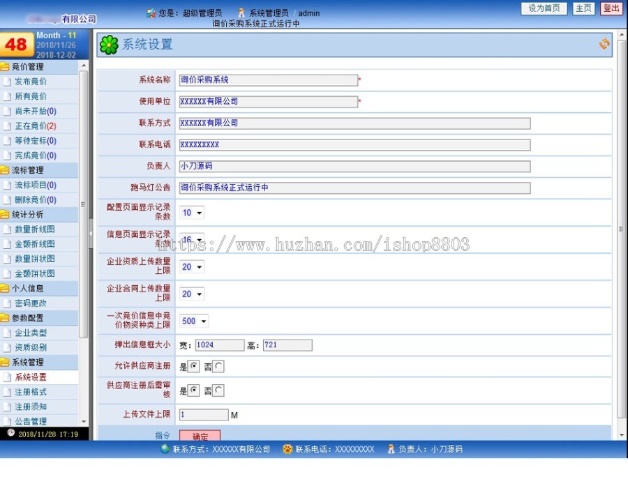Click the 上传文件上限 input field
Viewport: 628px width, 486px height.
(204, 415)
